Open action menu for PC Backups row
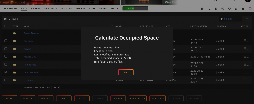254x104 pixels. (x=246, y=65)
